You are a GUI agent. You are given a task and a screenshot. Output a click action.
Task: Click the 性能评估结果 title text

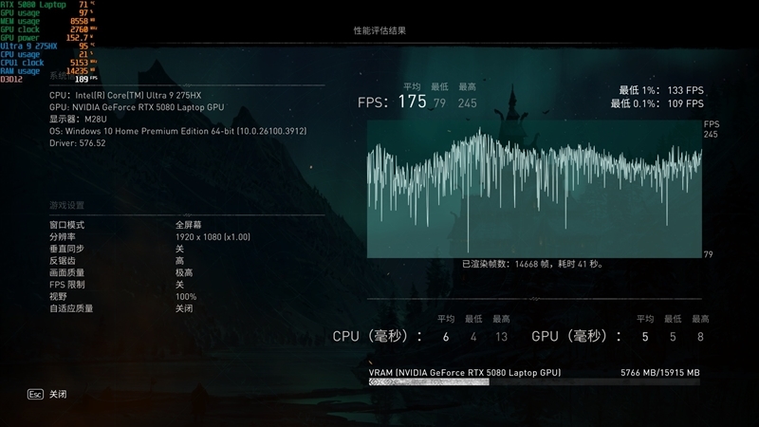coord(379,30)
